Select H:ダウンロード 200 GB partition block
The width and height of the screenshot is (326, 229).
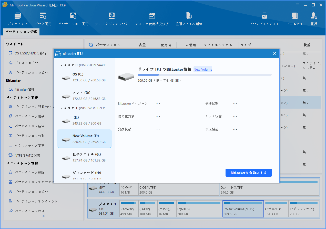point(304,209)
